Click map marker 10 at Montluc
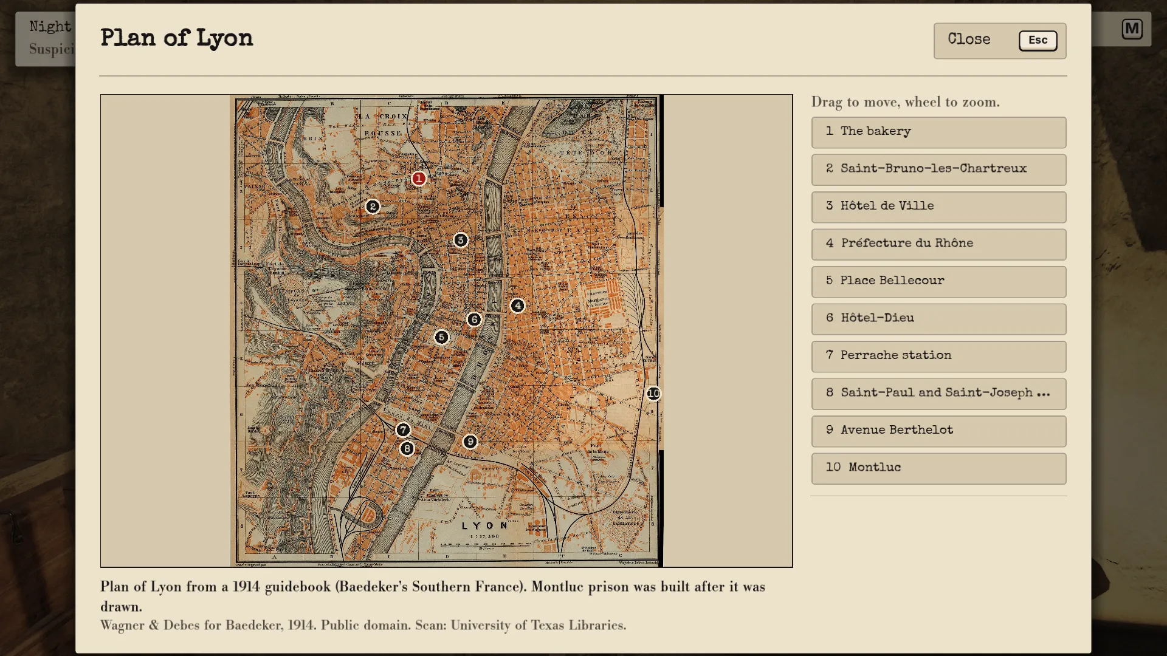This screenshot has height=656, width=1167. (653, 394)
